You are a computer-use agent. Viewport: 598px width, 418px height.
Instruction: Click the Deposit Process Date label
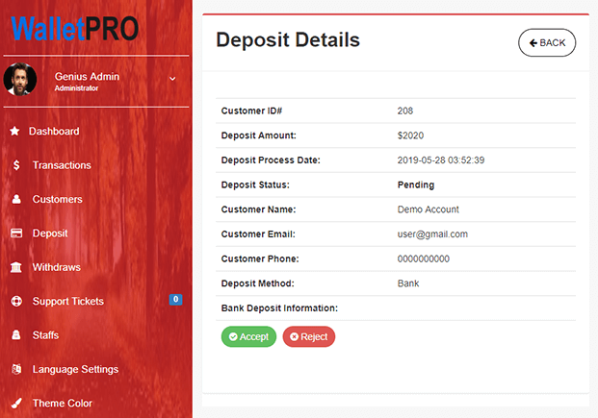[x=271, y=160]
